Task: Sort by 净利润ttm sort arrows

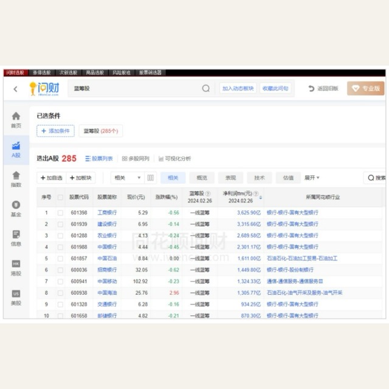Action: pos(261,198)
